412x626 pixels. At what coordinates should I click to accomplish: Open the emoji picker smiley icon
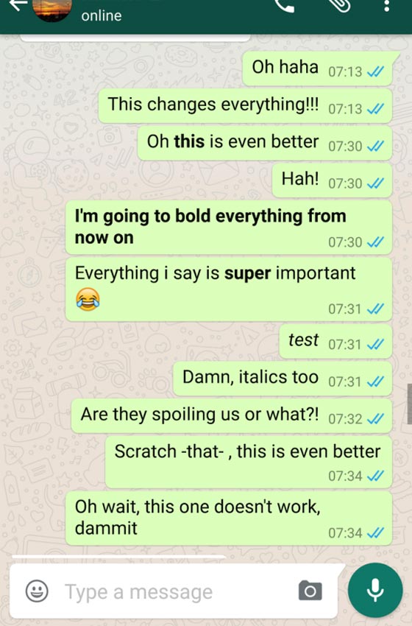37,591
